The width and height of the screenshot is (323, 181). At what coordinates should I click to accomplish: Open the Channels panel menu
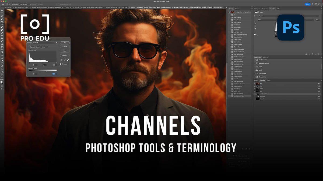coord(321,80)
